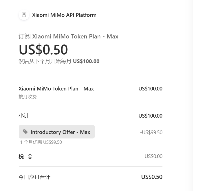Open the Xiaomi MiMo API Platform merchant name

tap(64, 15)
